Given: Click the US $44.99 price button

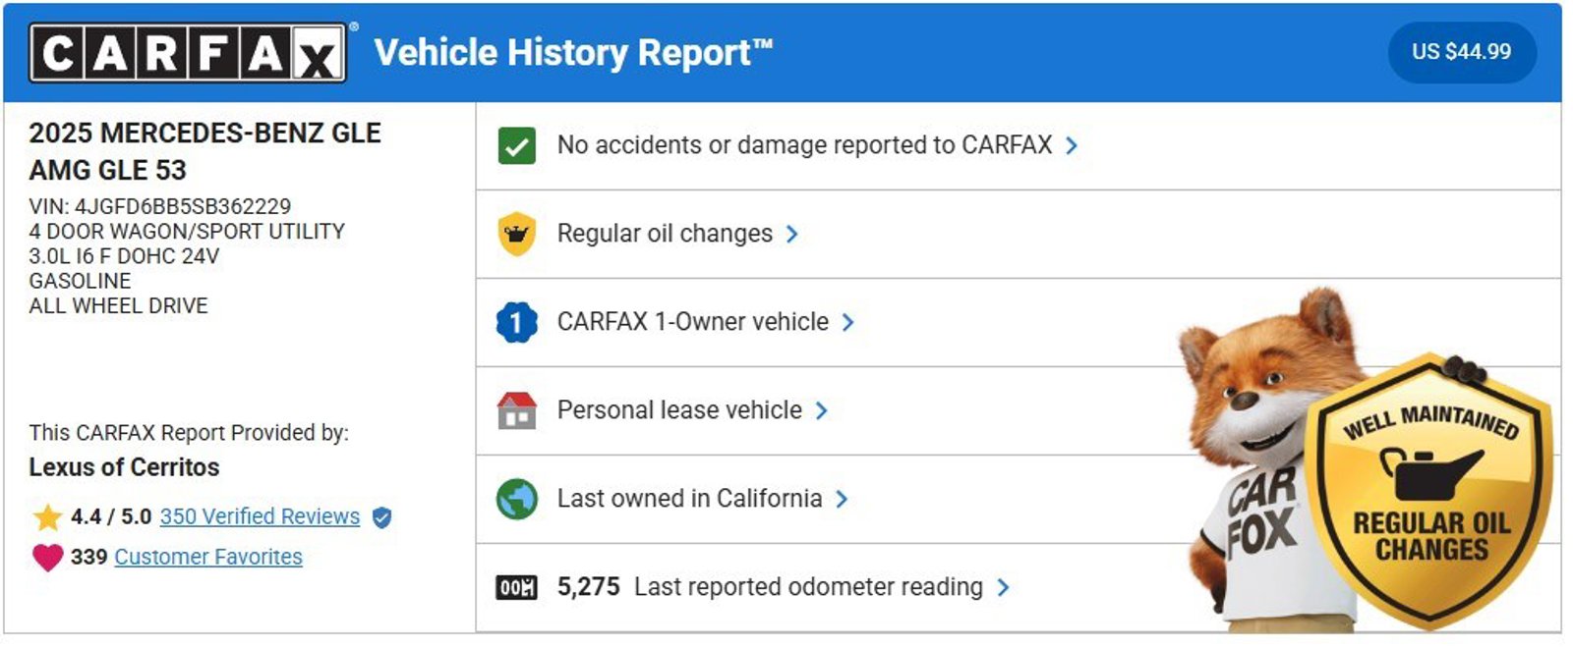Looking at the screenshot, I should (x=1461, y=52).
